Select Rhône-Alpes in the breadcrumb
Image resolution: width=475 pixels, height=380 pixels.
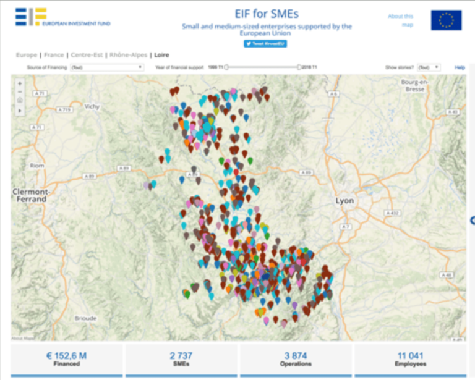click(128, 55)
